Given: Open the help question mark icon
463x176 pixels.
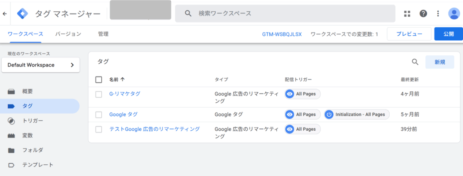Looking at the screenshot, I should pos(423,14).
